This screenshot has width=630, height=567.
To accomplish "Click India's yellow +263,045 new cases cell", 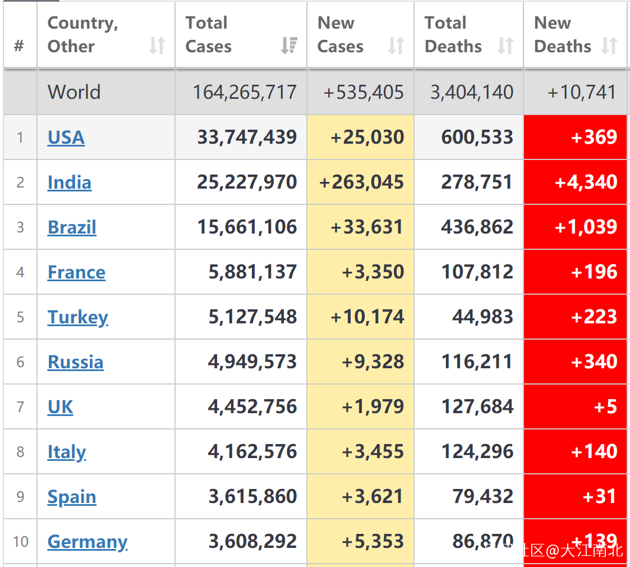I will pos(361,182).
